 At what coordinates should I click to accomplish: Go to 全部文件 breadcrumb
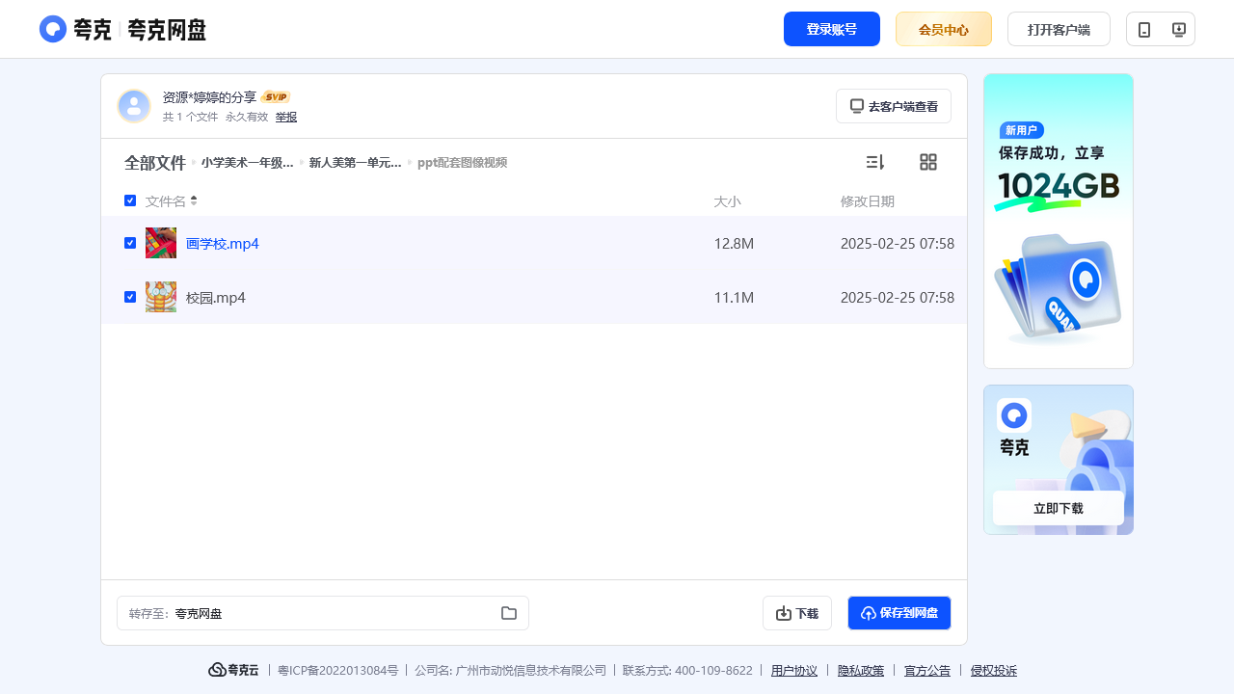tap(154, 163)
